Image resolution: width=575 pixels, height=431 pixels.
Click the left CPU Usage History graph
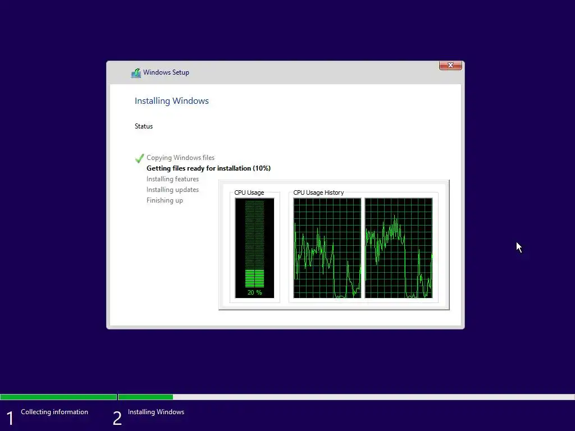(327, 248)
